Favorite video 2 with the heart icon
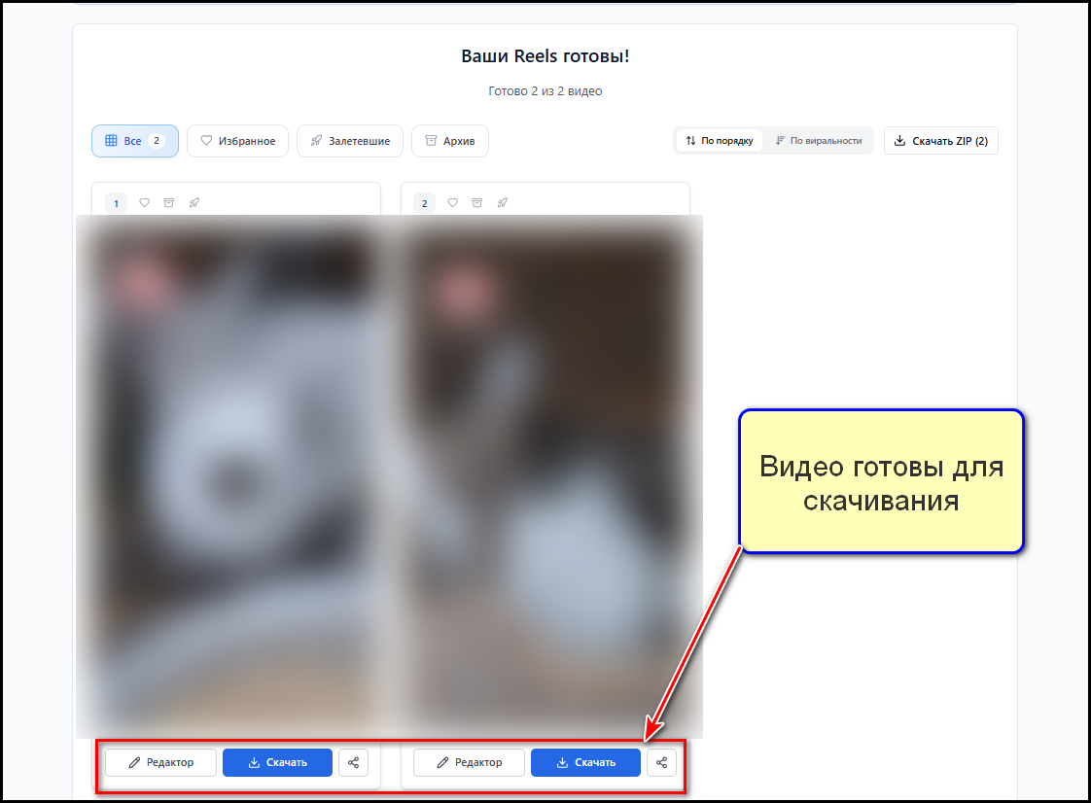The image size is (1091, 803). tap(453, 203)
